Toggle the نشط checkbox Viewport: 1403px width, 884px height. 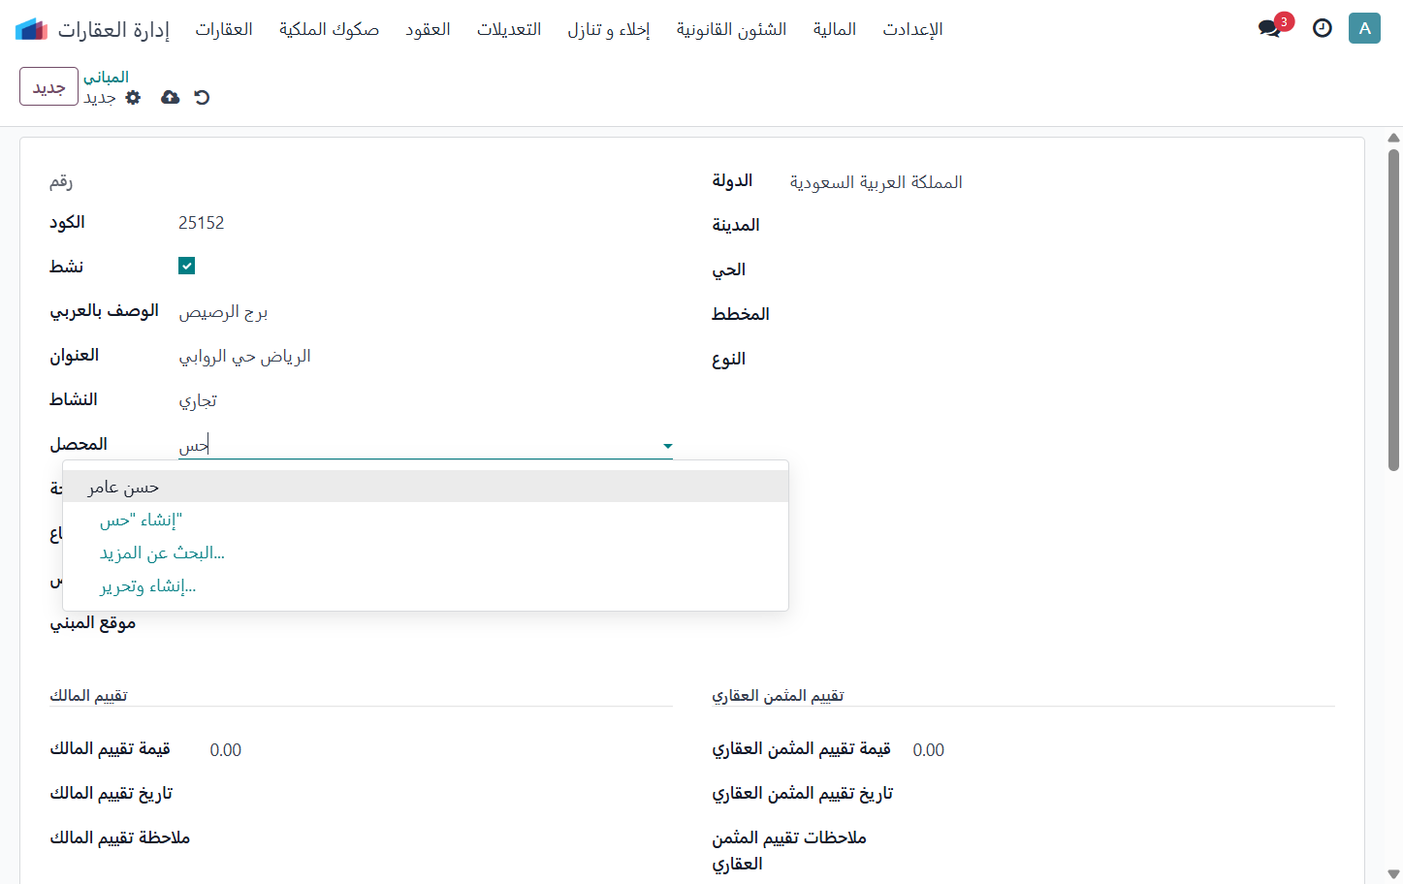click(x=187, y=266)
